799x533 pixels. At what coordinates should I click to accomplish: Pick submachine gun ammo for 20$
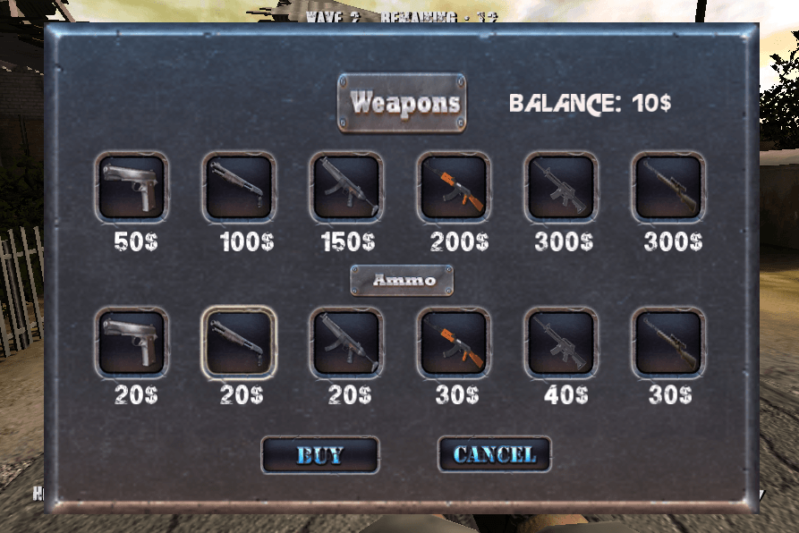(x=346, y=343)
